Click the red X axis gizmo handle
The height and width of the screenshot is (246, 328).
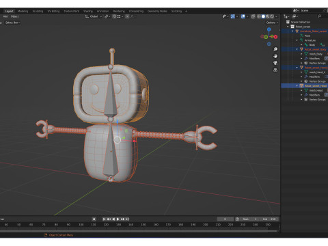pos(275,37)
